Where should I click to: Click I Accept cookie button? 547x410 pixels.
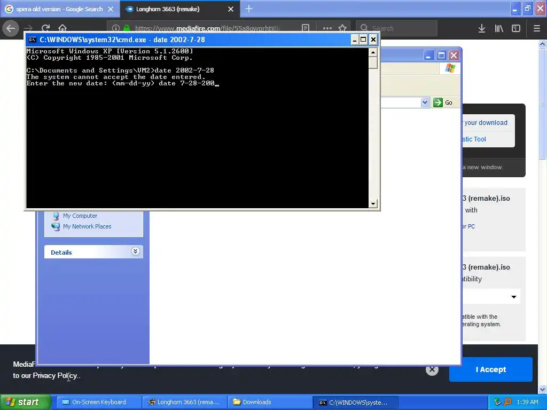490,369
